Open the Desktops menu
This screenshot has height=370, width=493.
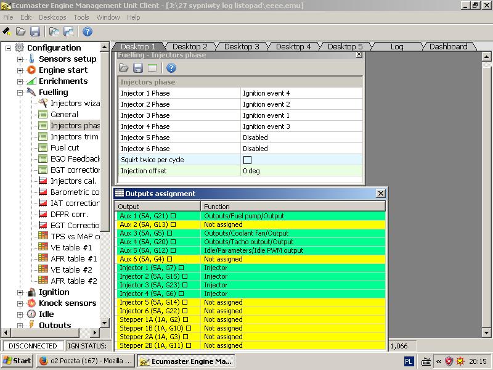click(x=52, y=17)
